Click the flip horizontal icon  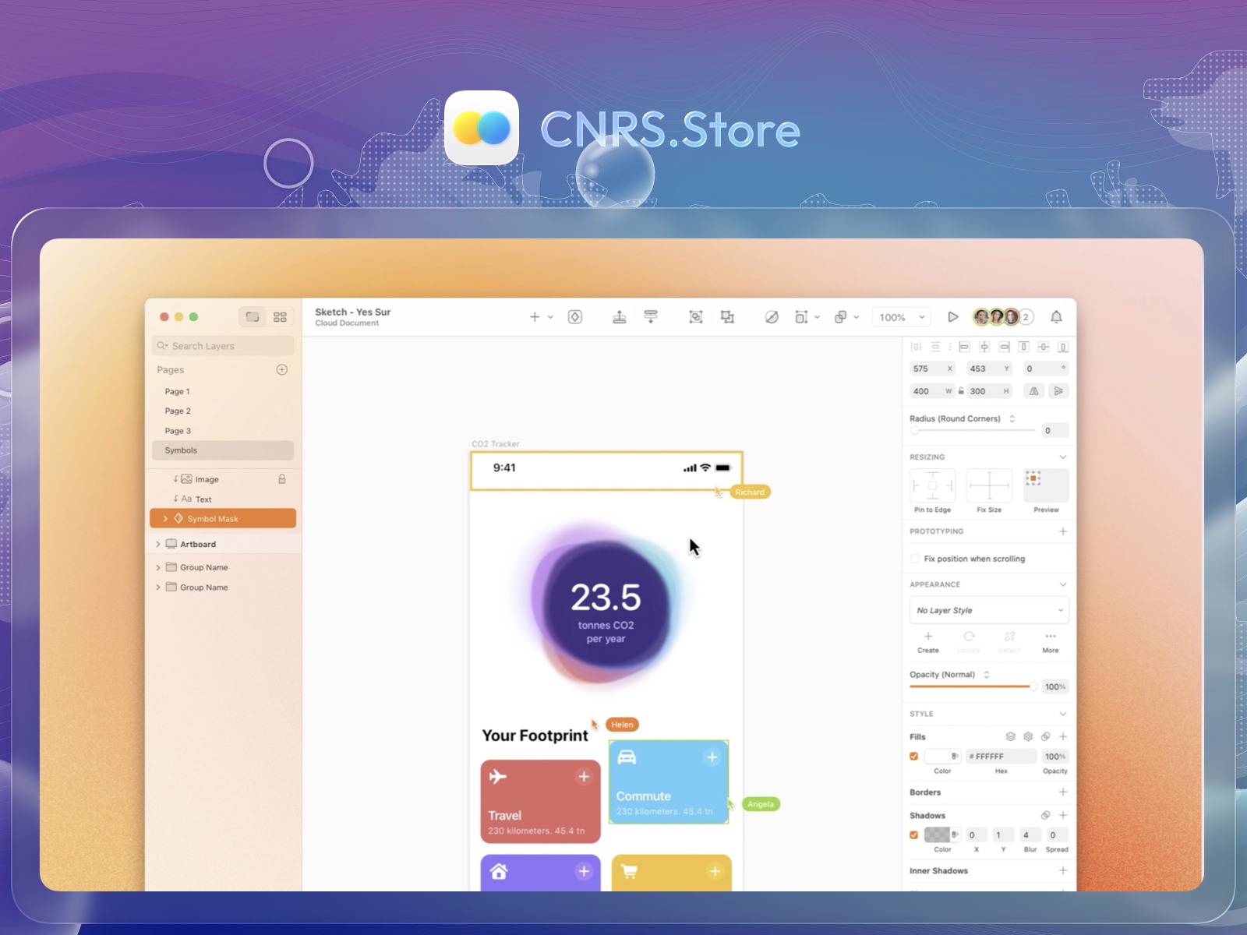tap(1033, 391)
